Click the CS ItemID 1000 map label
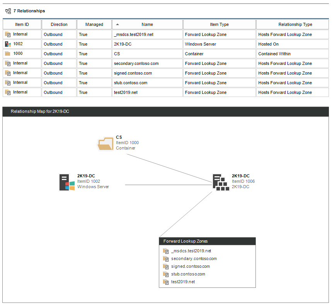The width and height of the screenshot is (332, 306). click(x=127, y=143)
